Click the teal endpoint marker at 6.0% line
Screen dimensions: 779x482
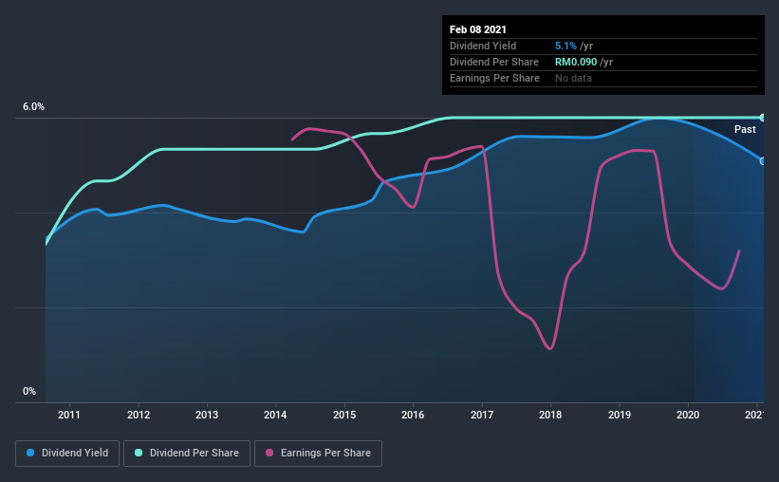tap(762, 118)
